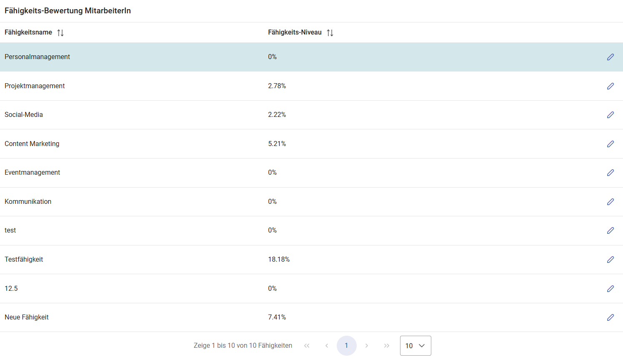The height and width of the screenshot is (359, 623).
Task: Go to the previous page
Action: pos(327,346)
